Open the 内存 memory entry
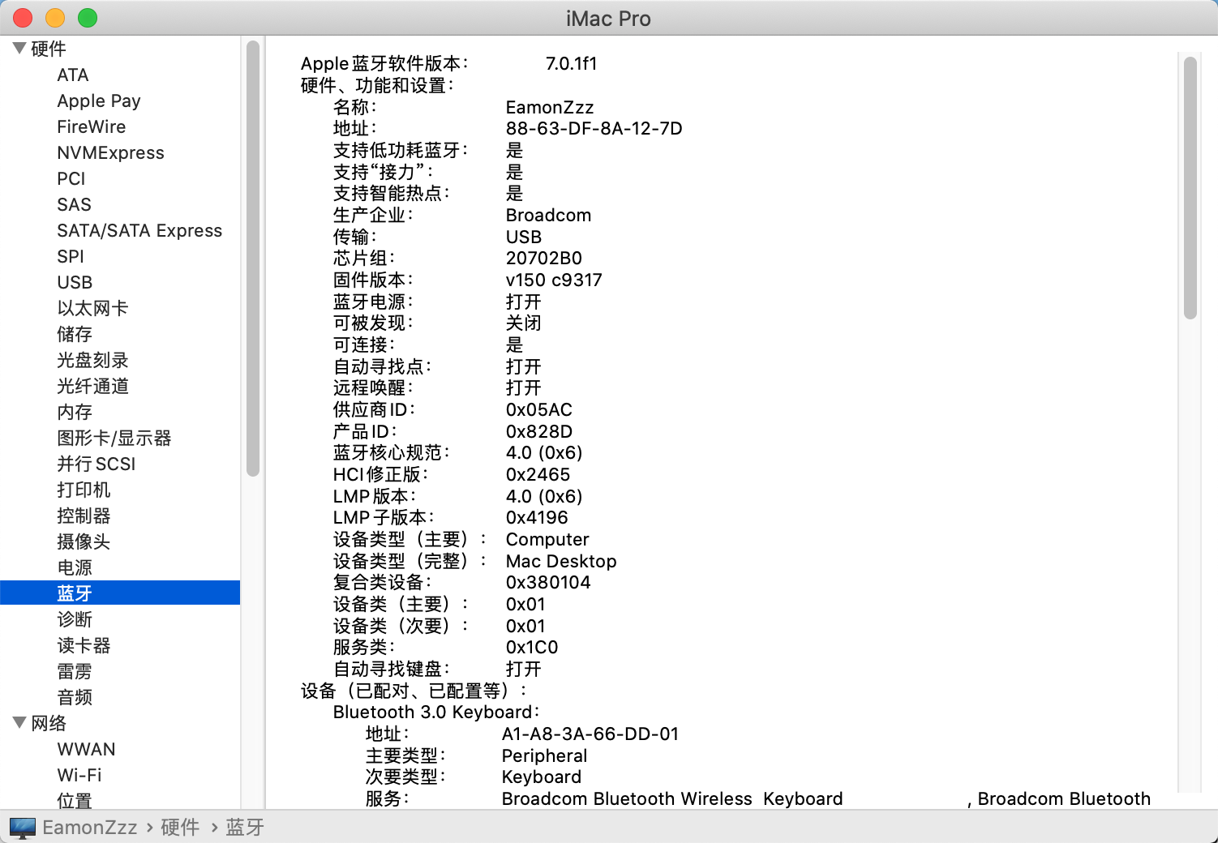1218x843 pixels. tap(75, 412)
